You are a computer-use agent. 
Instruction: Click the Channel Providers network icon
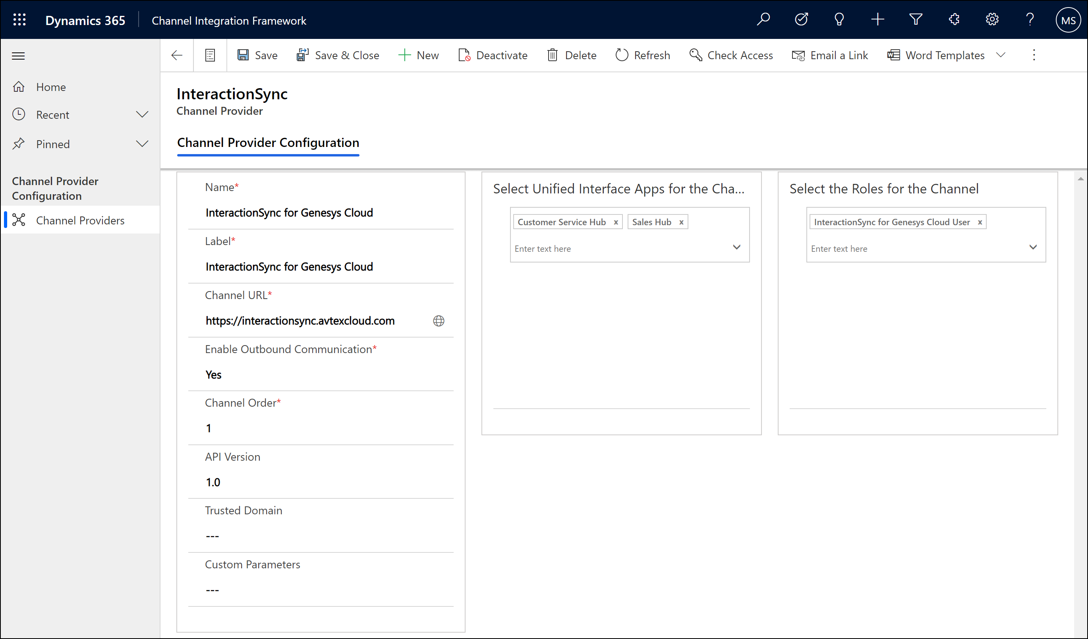(x=19, y=220)
